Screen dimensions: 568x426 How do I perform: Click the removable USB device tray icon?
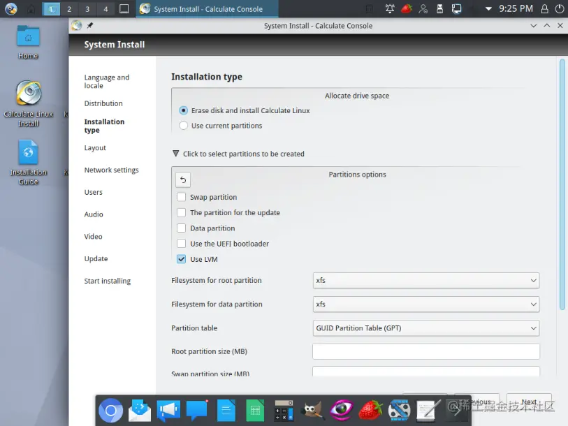[439, 8]
